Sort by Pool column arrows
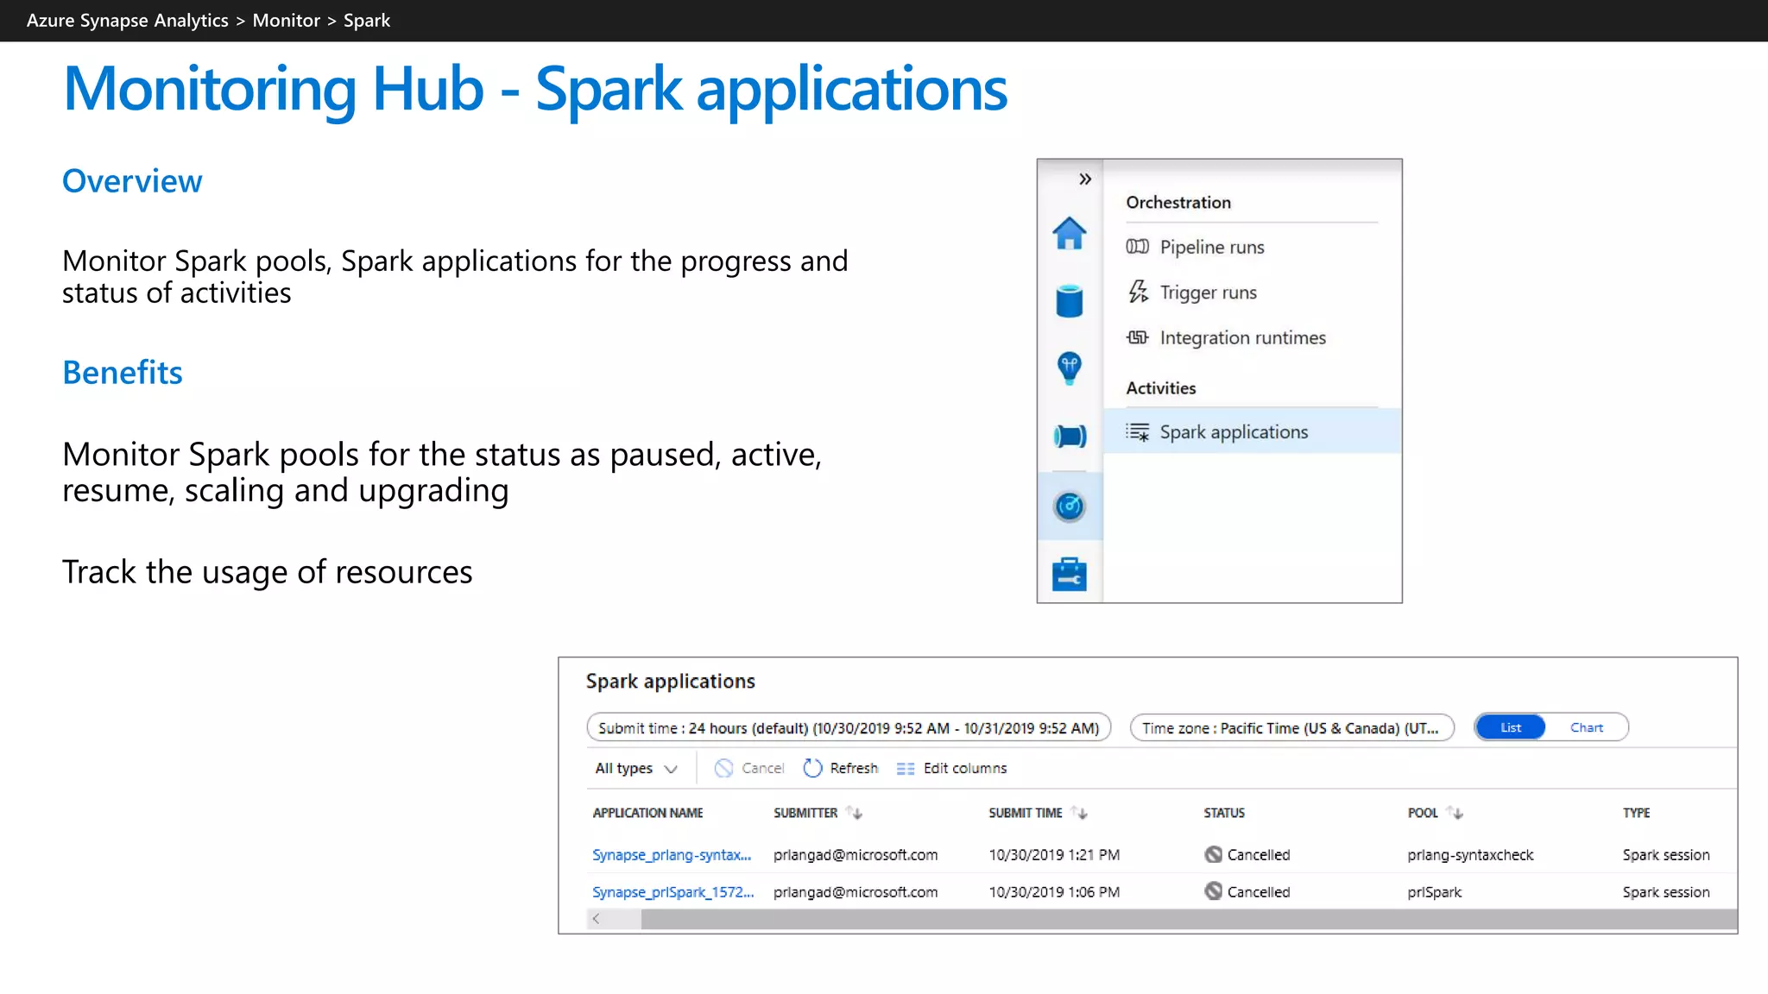 (x=1455, y=813)
